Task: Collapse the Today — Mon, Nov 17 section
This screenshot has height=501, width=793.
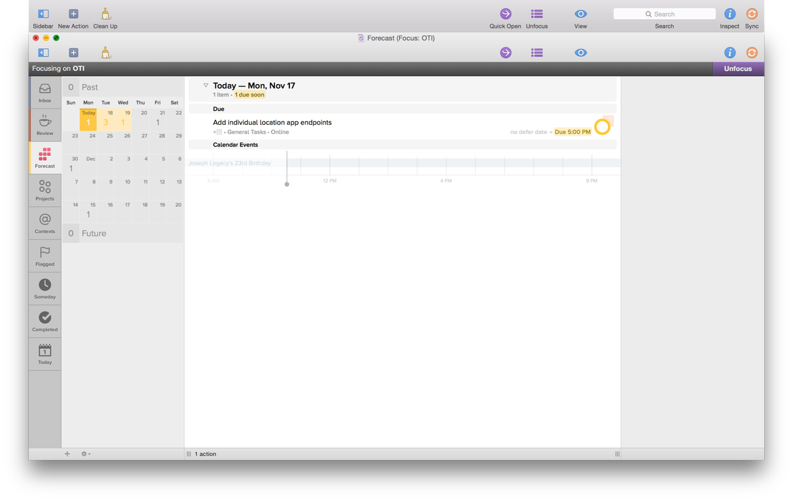Action: [206, 85]
